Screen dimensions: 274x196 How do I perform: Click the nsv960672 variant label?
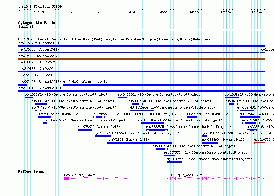[257, 114]
